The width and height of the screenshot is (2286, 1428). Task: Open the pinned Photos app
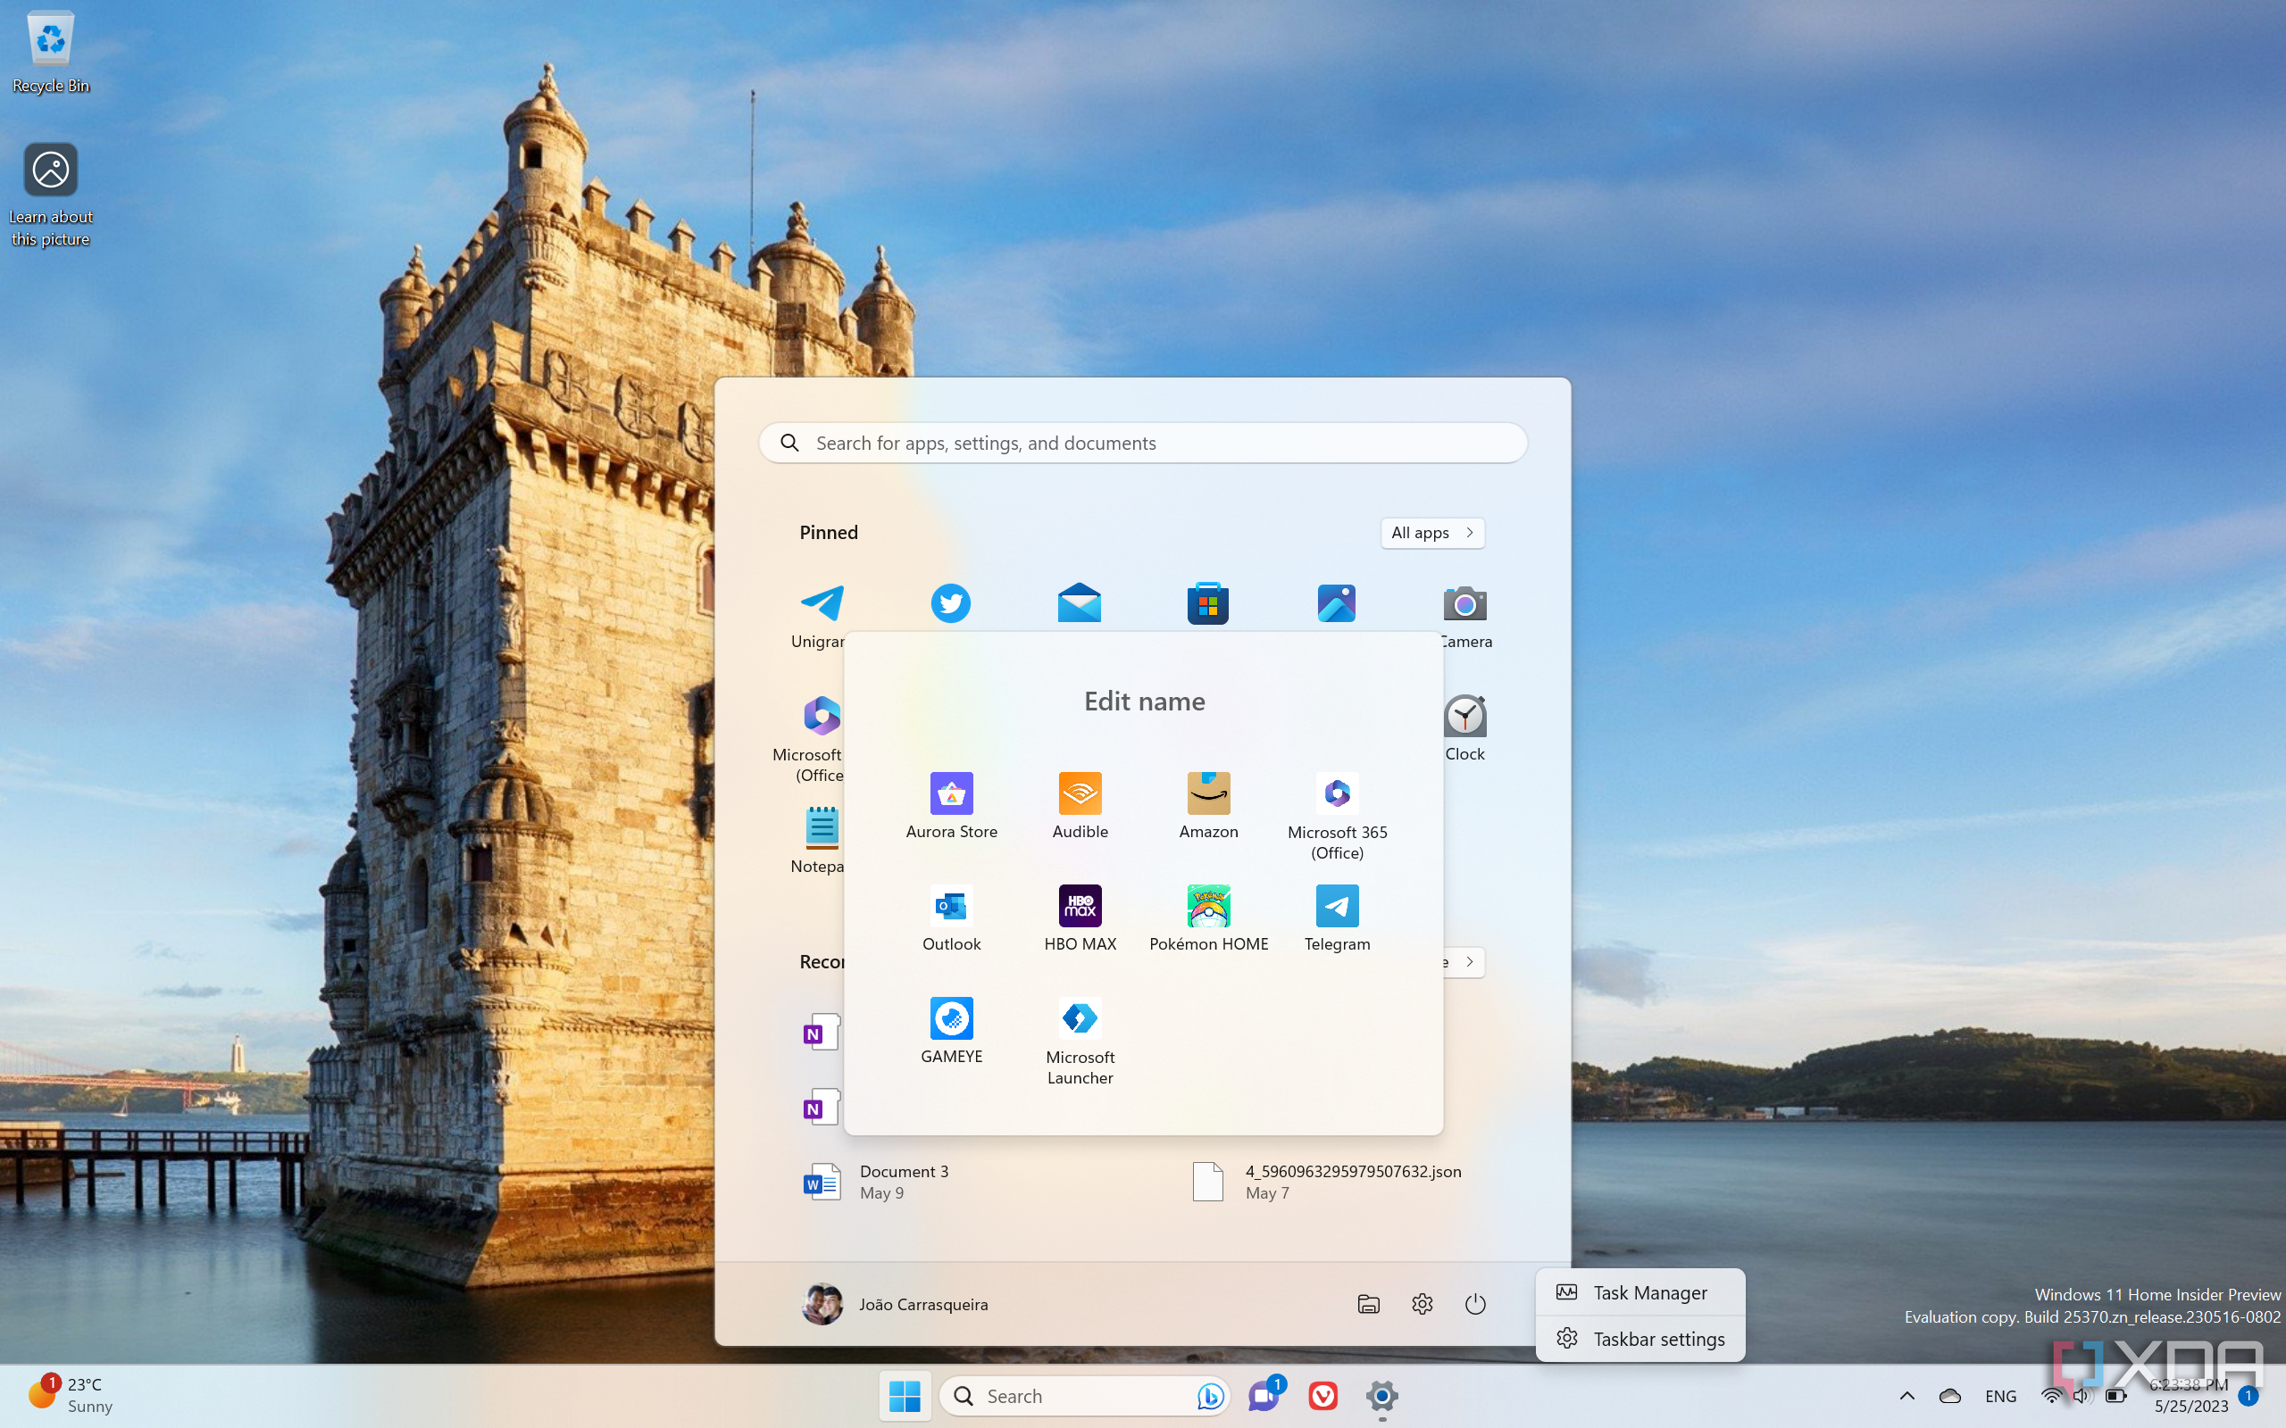point(1336,602)
